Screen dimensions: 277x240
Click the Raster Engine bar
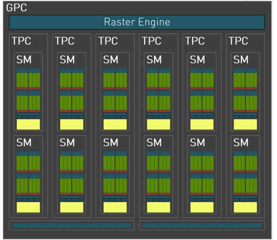coord(136,22)
